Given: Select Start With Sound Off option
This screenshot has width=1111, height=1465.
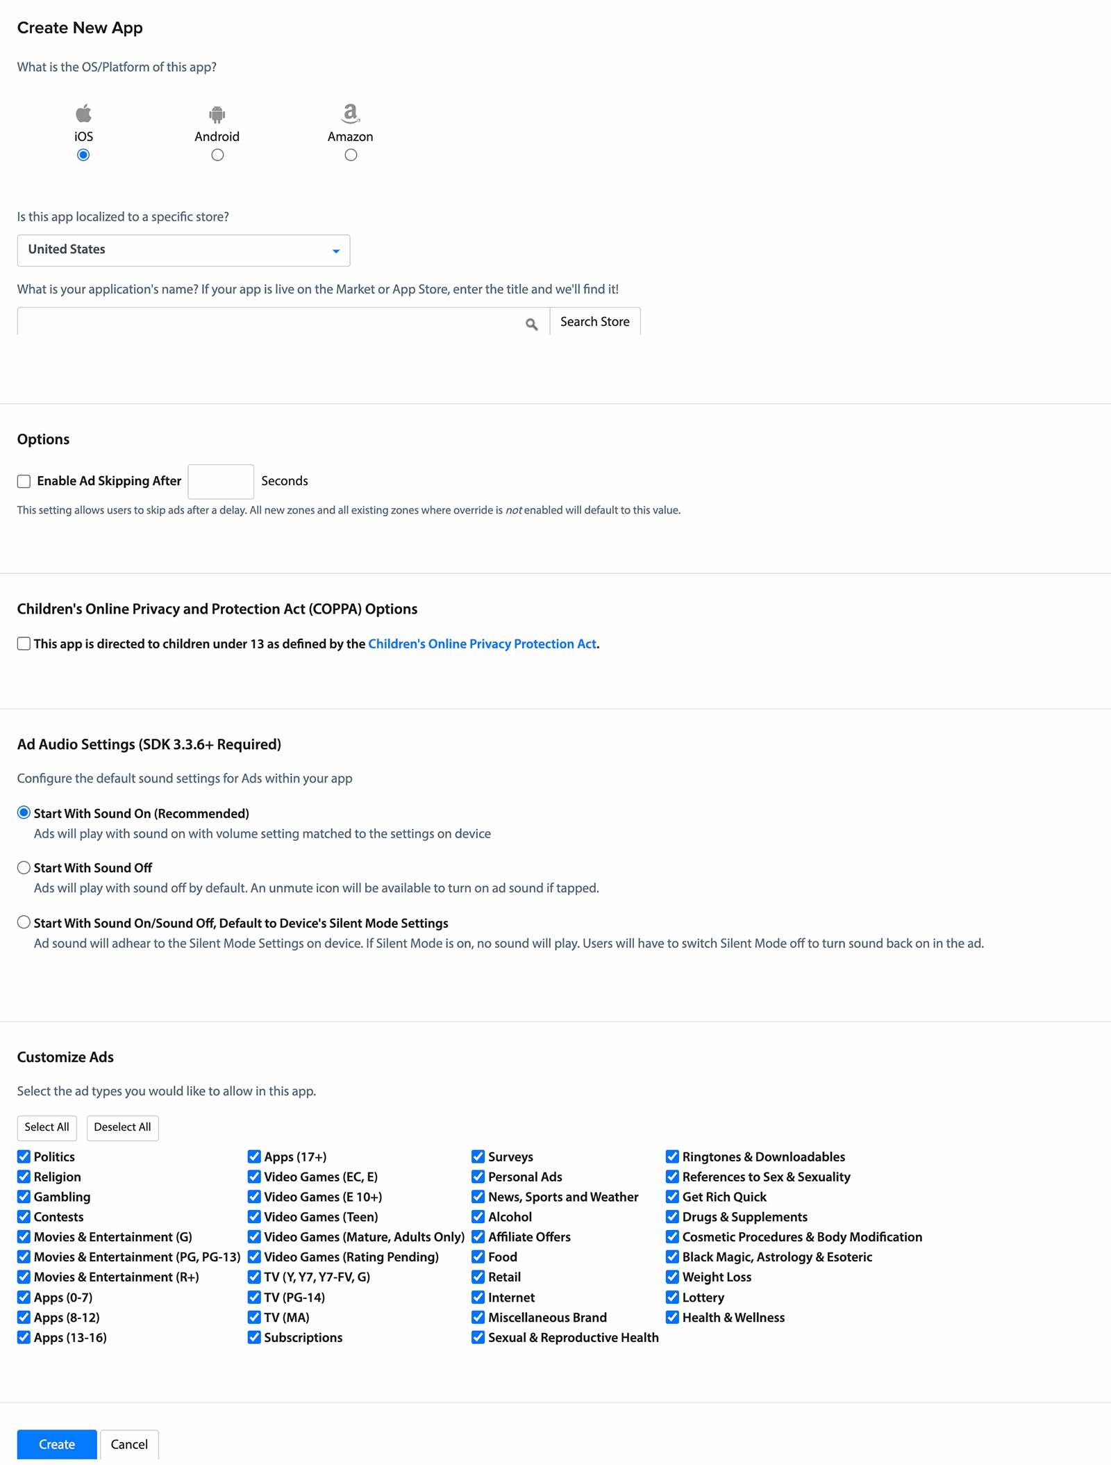Looking at the screenshot, I should pyautogui.click(x=24, y=867).
